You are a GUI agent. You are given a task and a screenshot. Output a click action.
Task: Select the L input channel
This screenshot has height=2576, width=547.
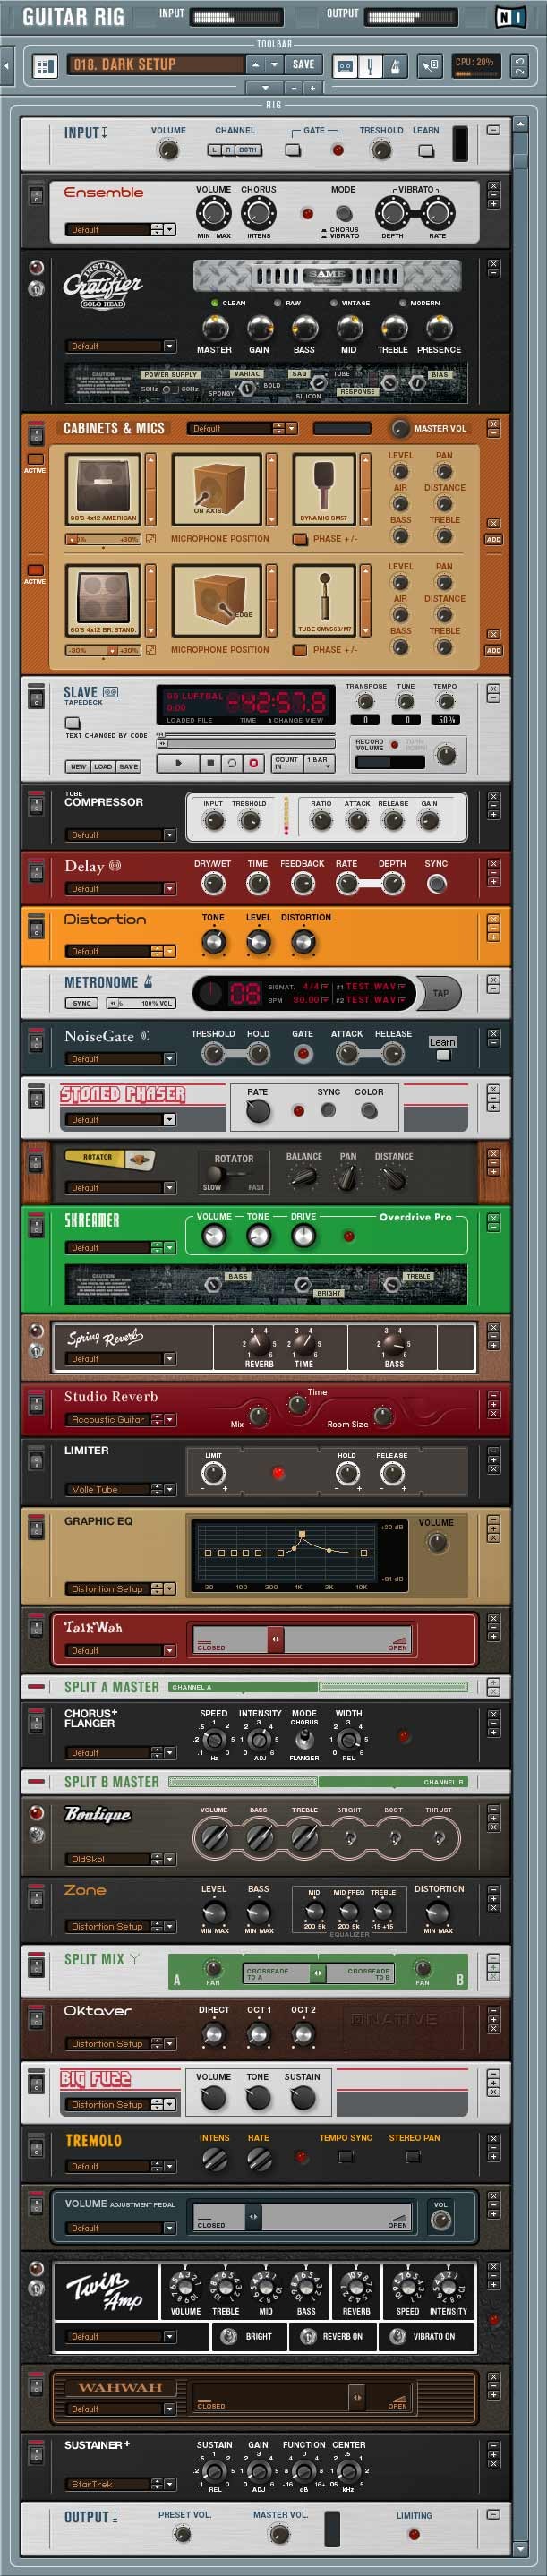214,150
